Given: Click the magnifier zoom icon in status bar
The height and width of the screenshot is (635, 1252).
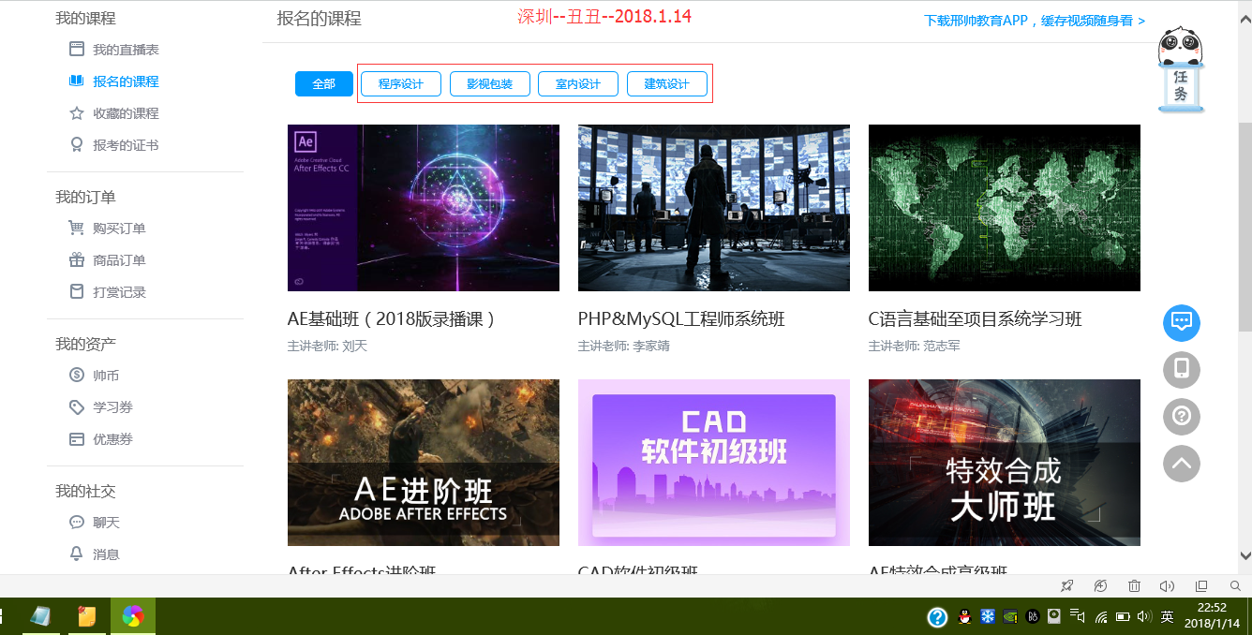Looking at the screenshot, I should pos(1235,586).
